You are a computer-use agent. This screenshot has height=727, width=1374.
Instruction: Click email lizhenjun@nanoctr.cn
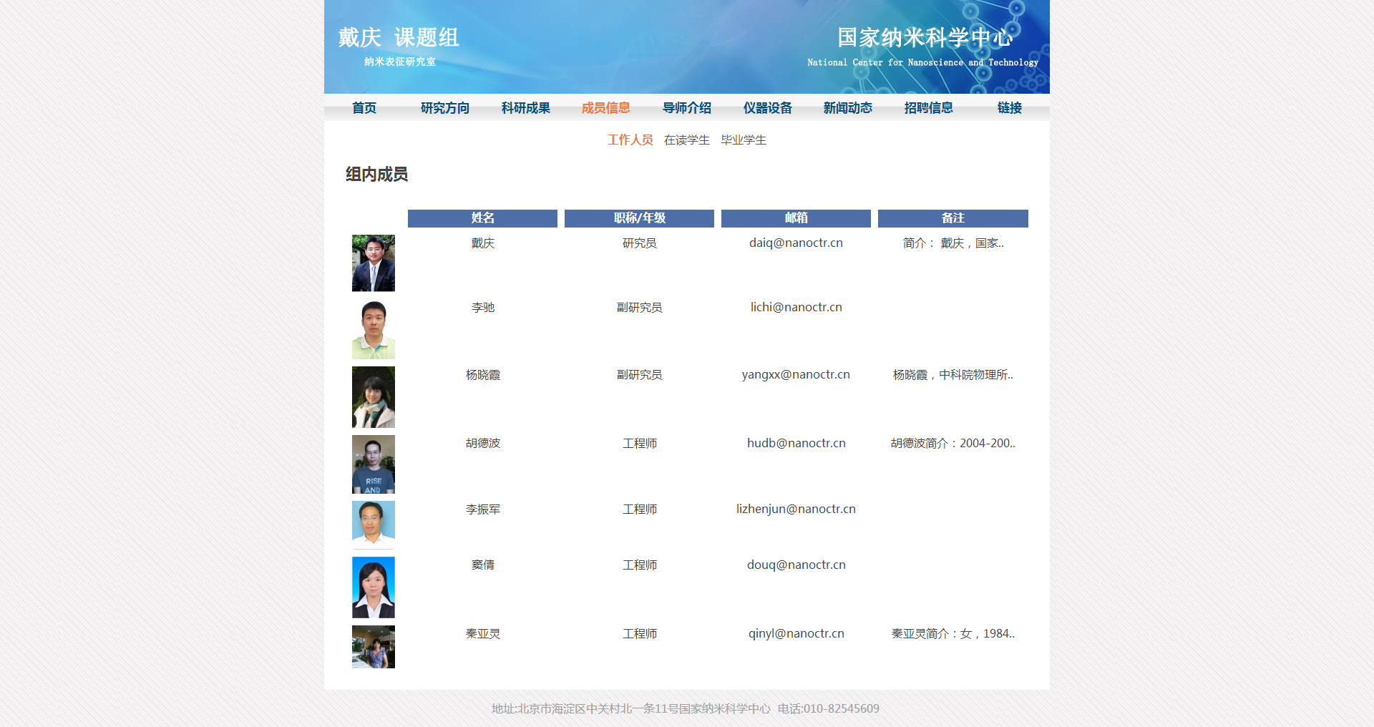[x=796, y=509]
